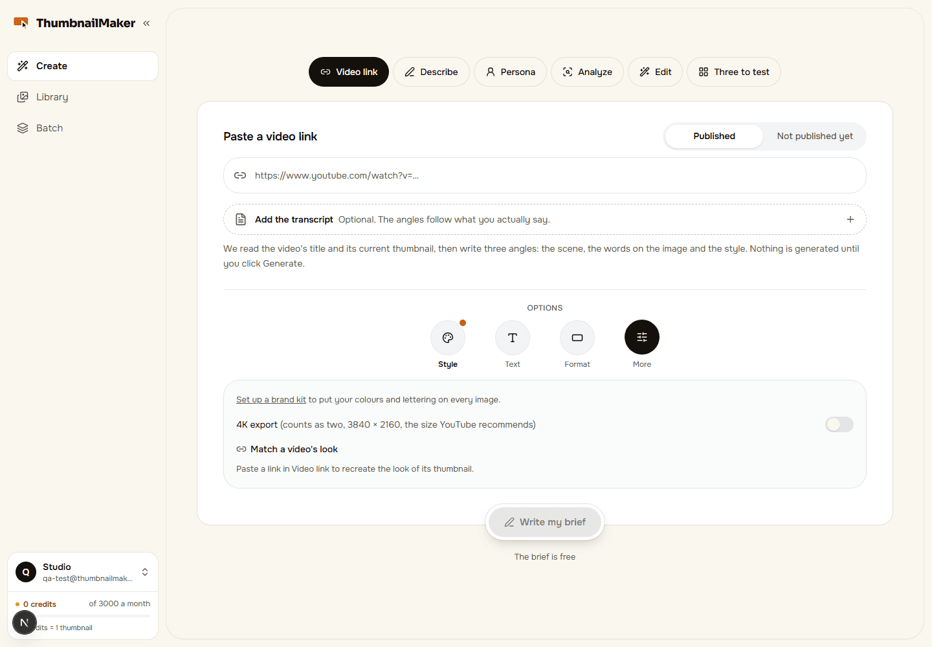Switch to the Persona tab

coord(510,72)
